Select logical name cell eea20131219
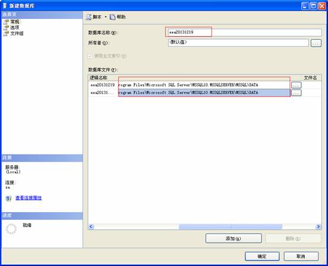The image size is (328, 266). tap(103, 85)
